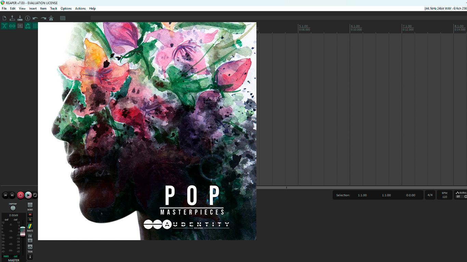Click the play button in transport
This screenshot has height=262, width=467.
28,195
